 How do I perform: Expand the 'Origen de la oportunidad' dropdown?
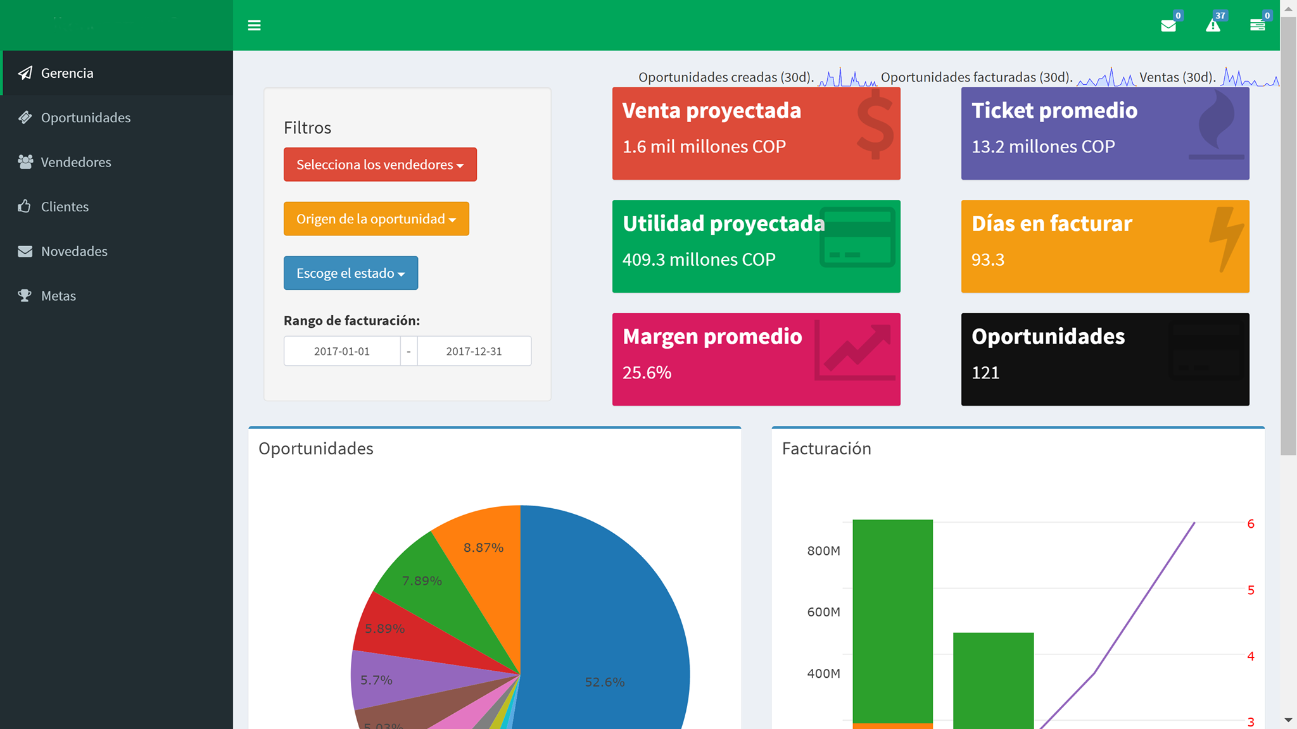[x=376, y=218]
